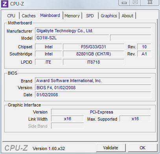The height and width of the screenshot is (154, 160).
Task: Click the Manufacturer label
Action: point(19,31)
